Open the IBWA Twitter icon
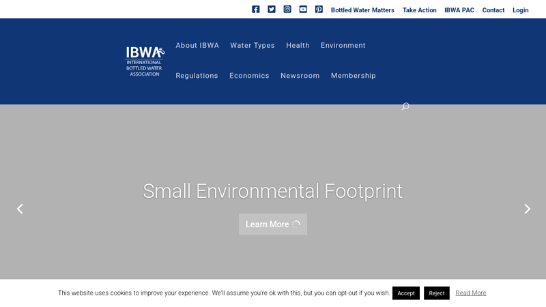Screen dimensions: 546x307 click(272, 10)
